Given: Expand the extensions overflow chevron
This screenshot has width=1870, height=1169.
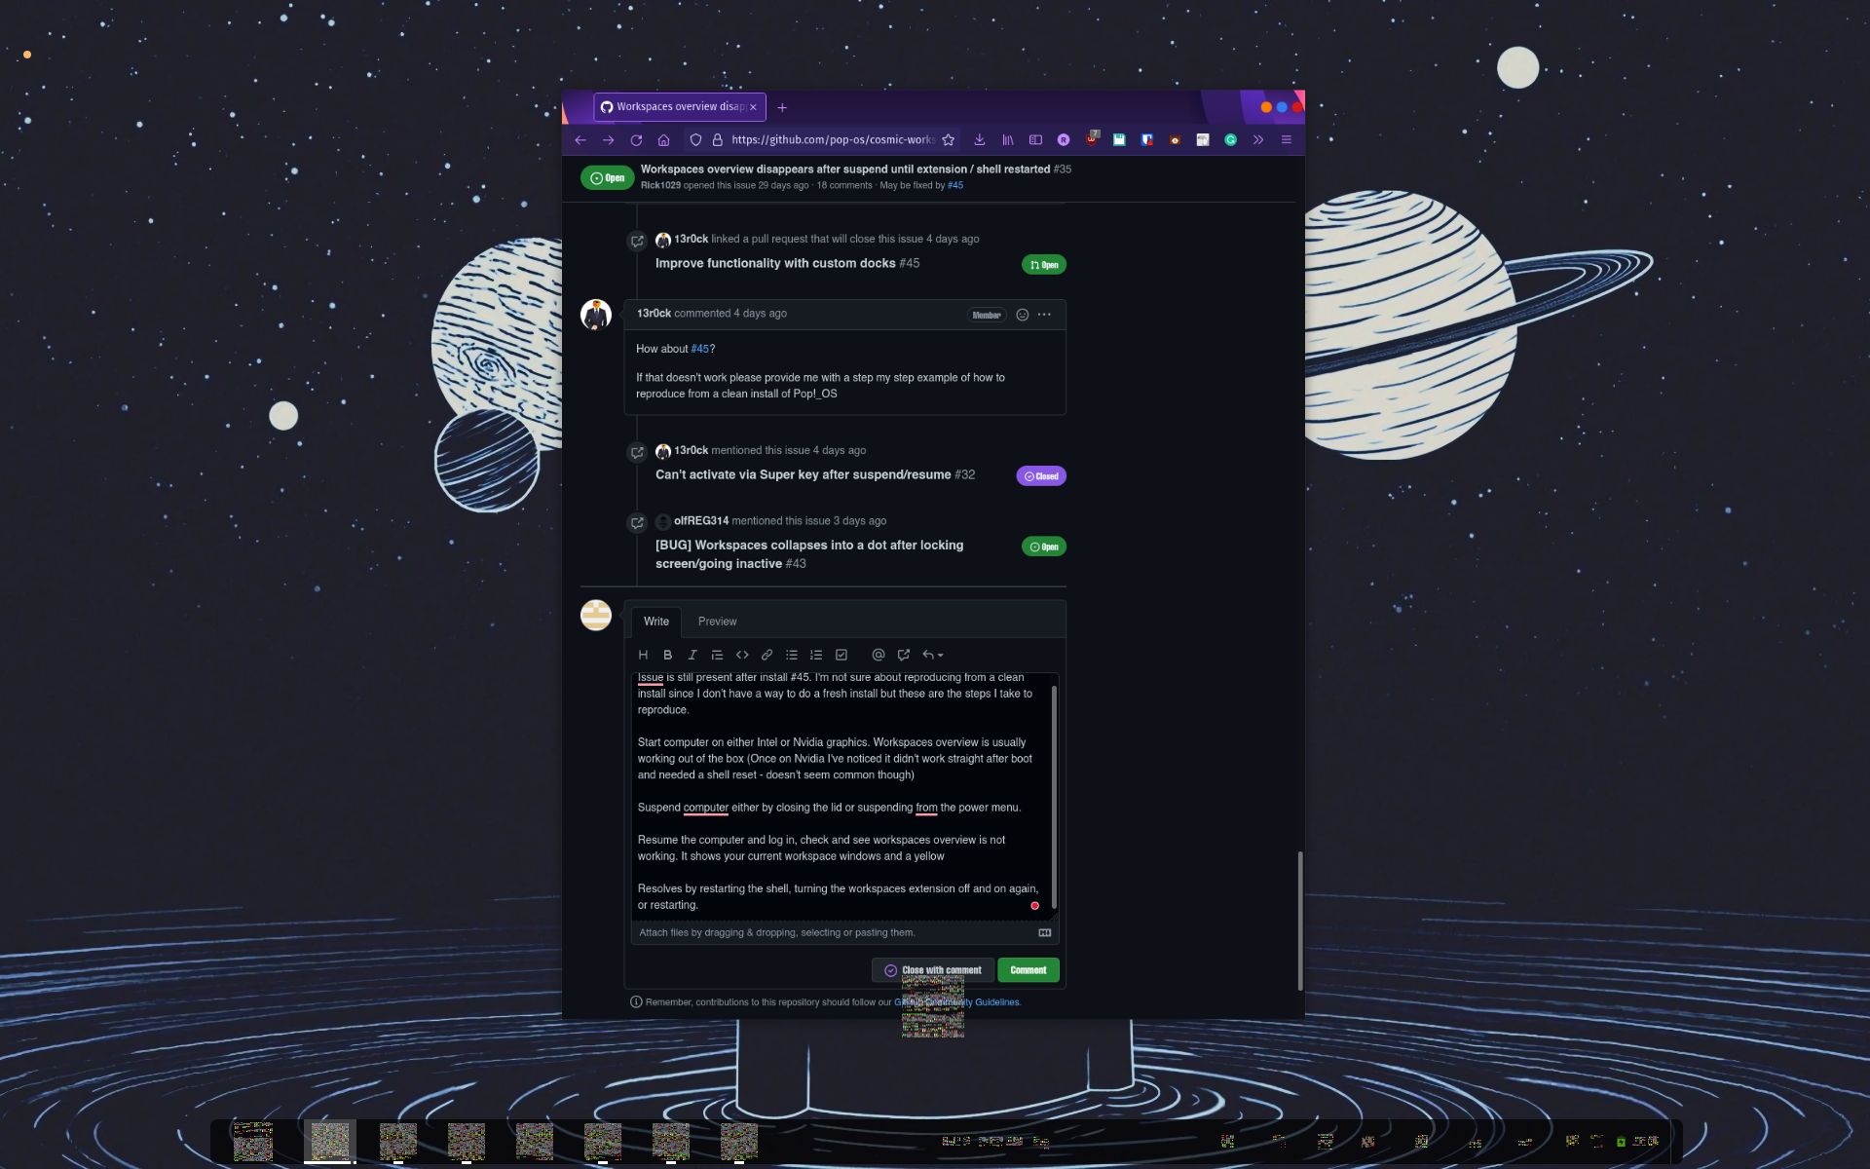Looking at the screenshot, I should (1257, 139).
